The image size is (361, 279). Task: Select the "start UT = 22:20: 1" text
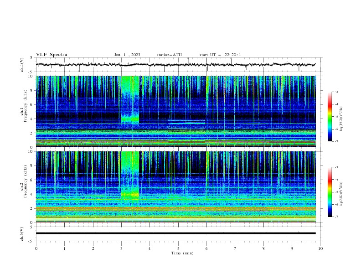(220, 55)
